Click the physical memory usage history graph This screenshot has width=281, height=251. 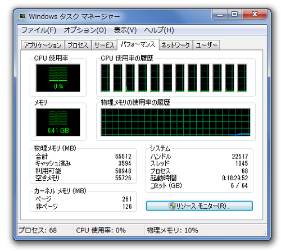(175, 122)
